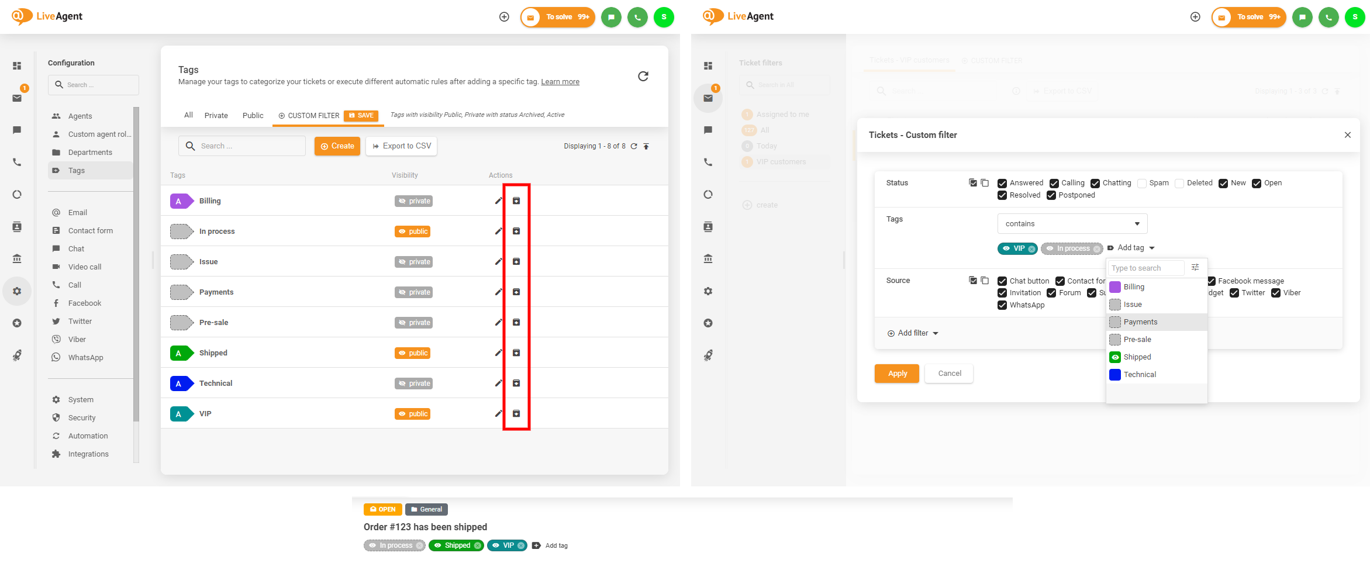Enable the Spam status checkbox

pyautogui.click(x=1142, y=184)
